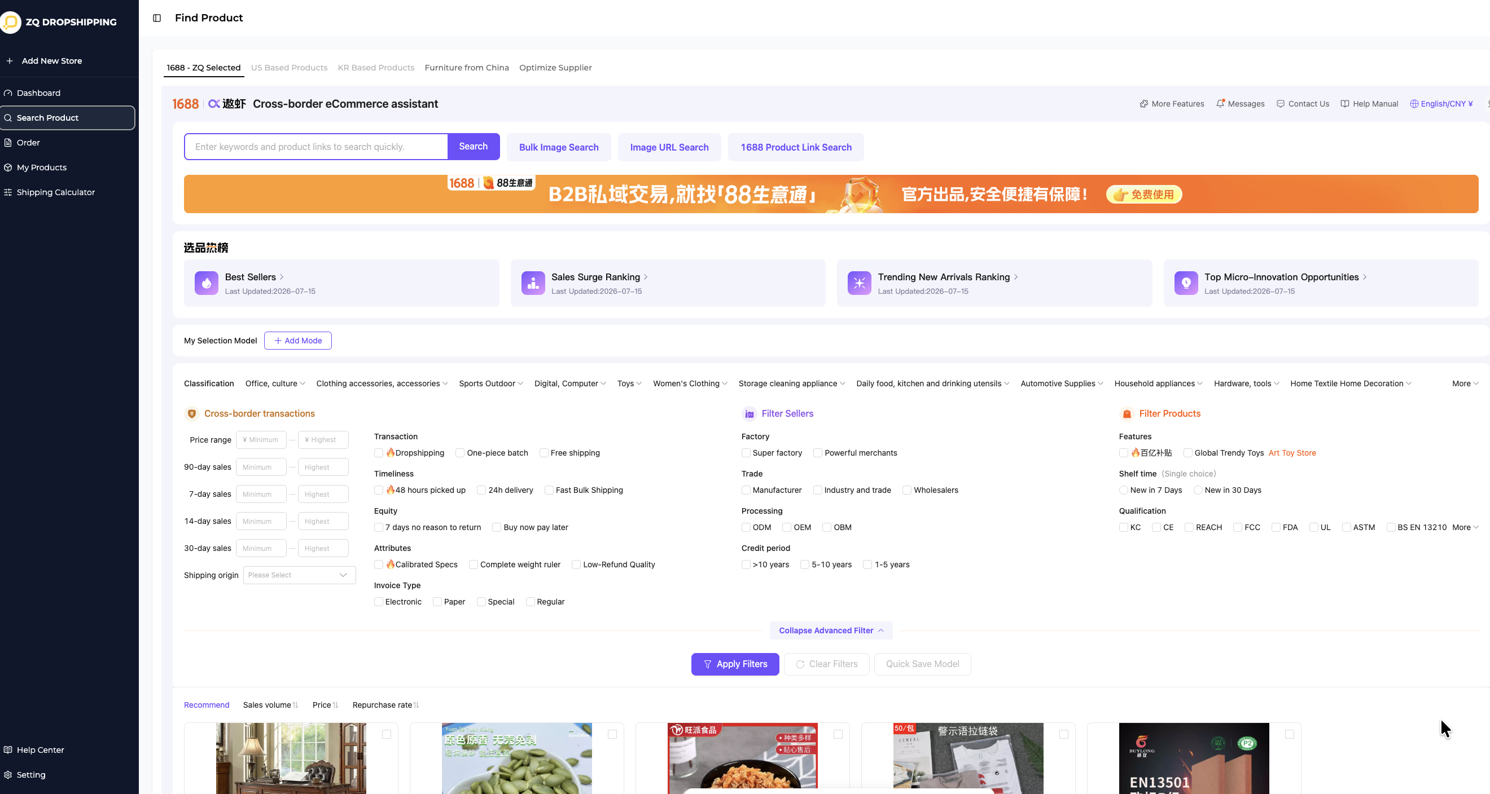Tick the Electronic invoice checkbox
Image resolution: width=1490 pixels, height=794 pixels.
click(378, 602)
